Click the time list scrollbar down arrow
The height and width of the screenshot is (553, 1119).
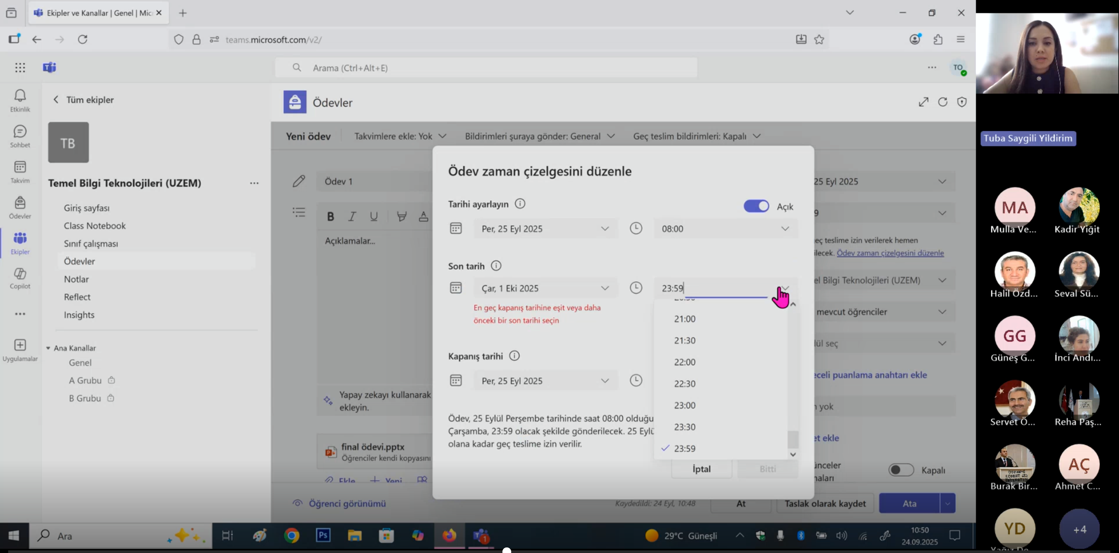tap(793, 454)
